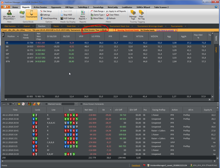The height and width of the screenshot is (168, 220).
Task: Open the dim_dim_dim hero player selector
Action: [9, 15]
